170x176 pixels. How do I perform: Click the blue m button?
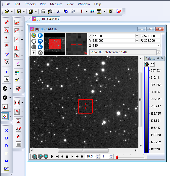(x=40, y=41)
